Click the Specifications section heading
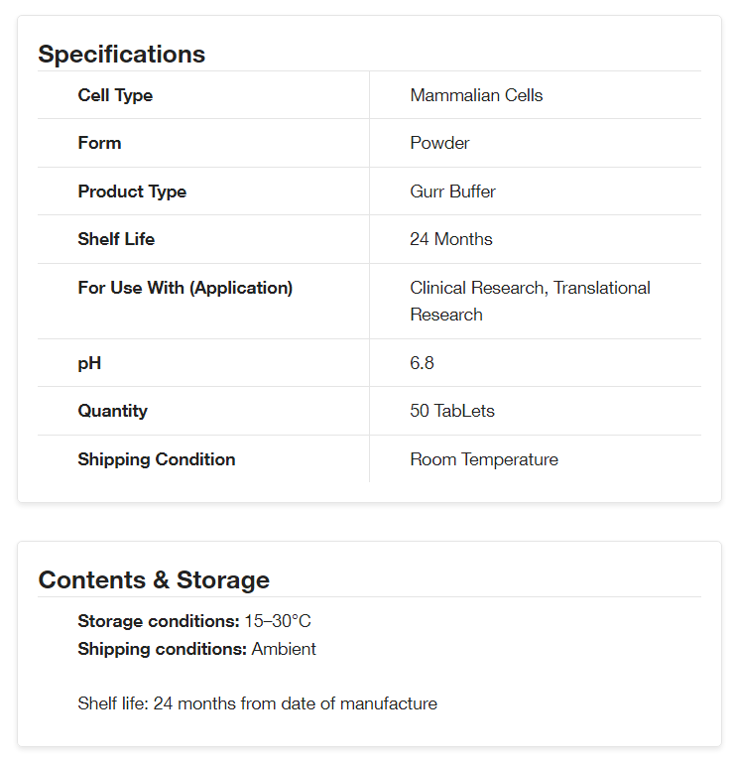The image size is (735, 764). click(x=121, y=55)
